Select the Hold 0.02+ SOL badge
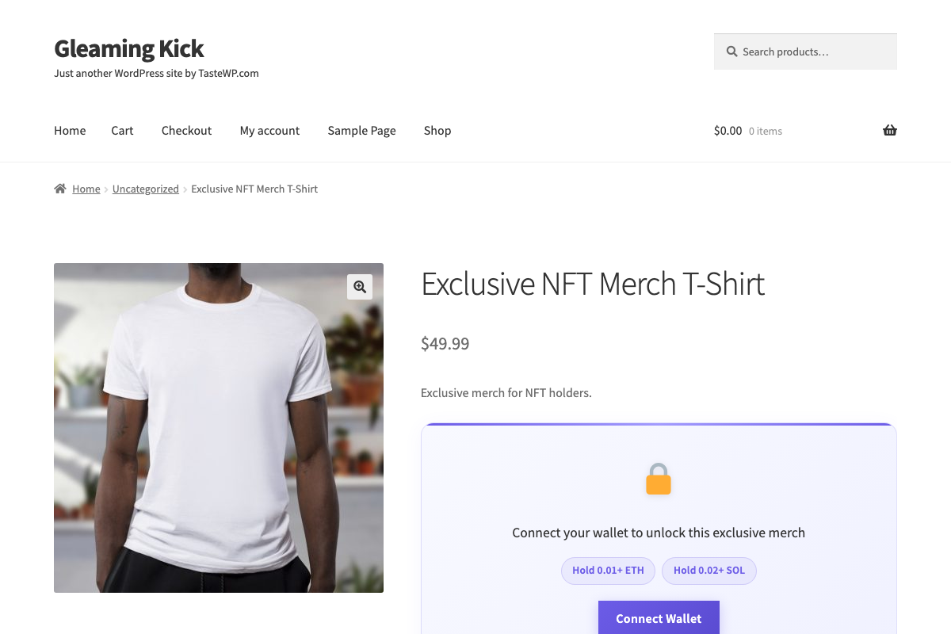Image resolution: width=951 pixels, height=634 pixels. [708, 570]
